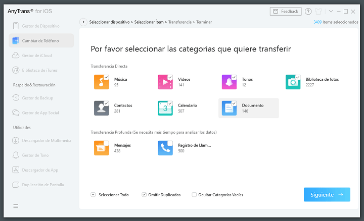Check the Mensajes checkbox
364x221 pixels.
pos(106,143)
